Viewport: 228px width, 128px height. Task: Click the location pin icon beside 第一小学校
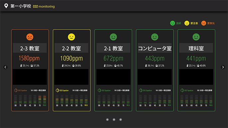point(6,6)
